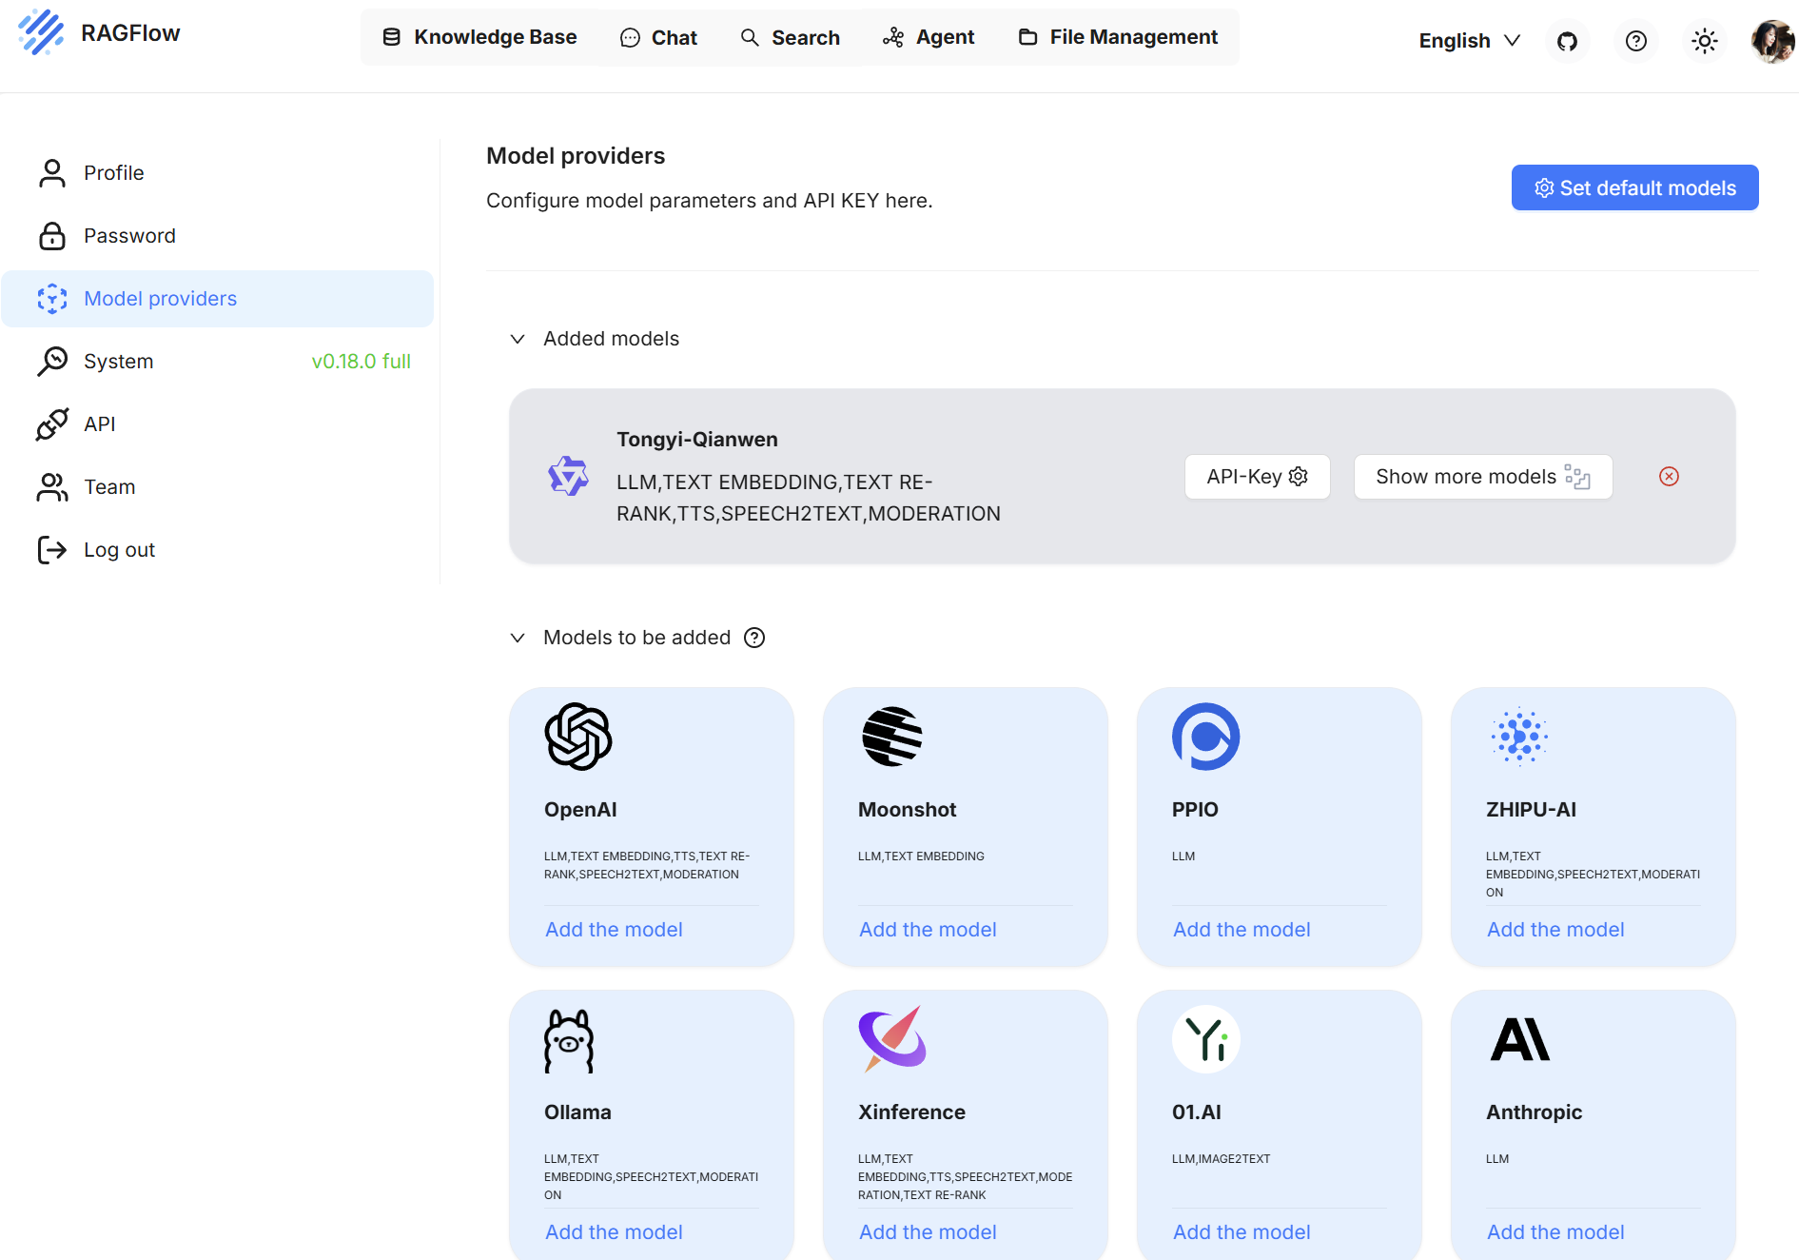
Task: Click the Ollama card title
Action: pos(577,1112)
